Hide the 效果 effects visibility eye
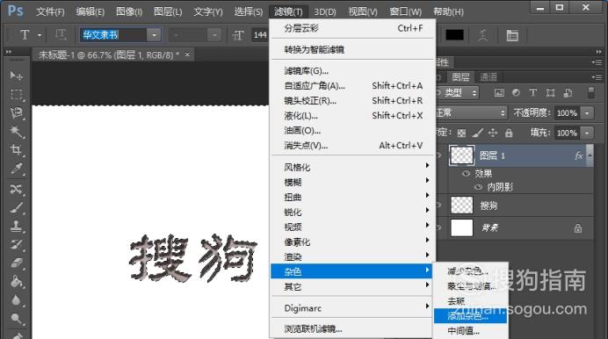This screenshot has width=608, height=339. point(467,174)
